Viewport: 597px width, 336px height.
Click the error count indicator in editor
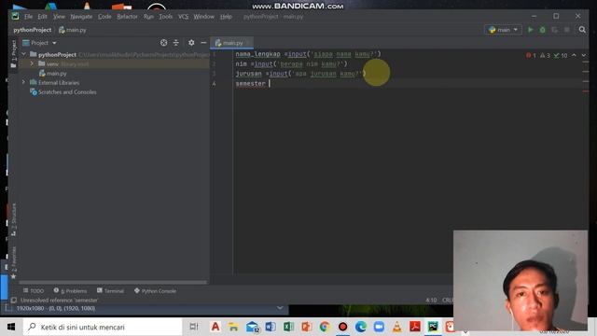tap(531, 56)
